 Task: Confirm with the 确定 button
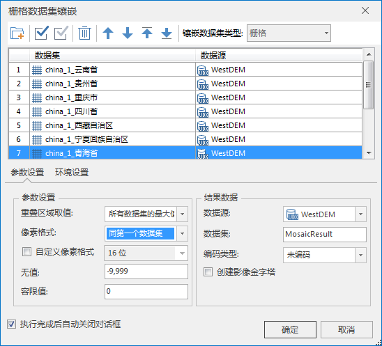(x=290, y=330)
